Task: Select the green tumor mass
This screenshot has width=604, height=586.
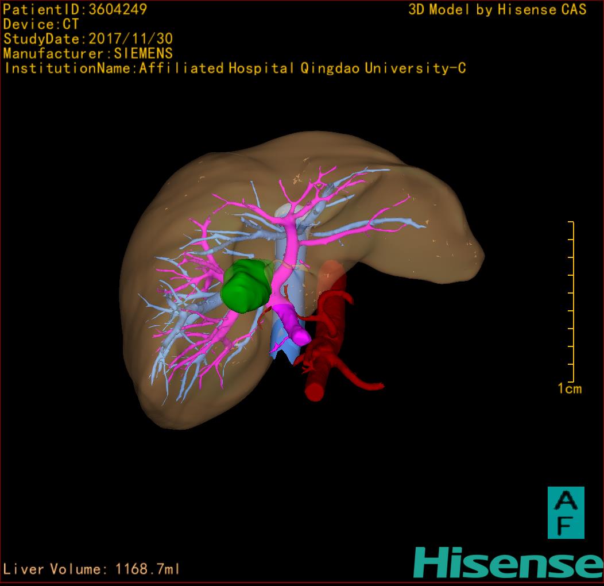Action: point(245,287)
